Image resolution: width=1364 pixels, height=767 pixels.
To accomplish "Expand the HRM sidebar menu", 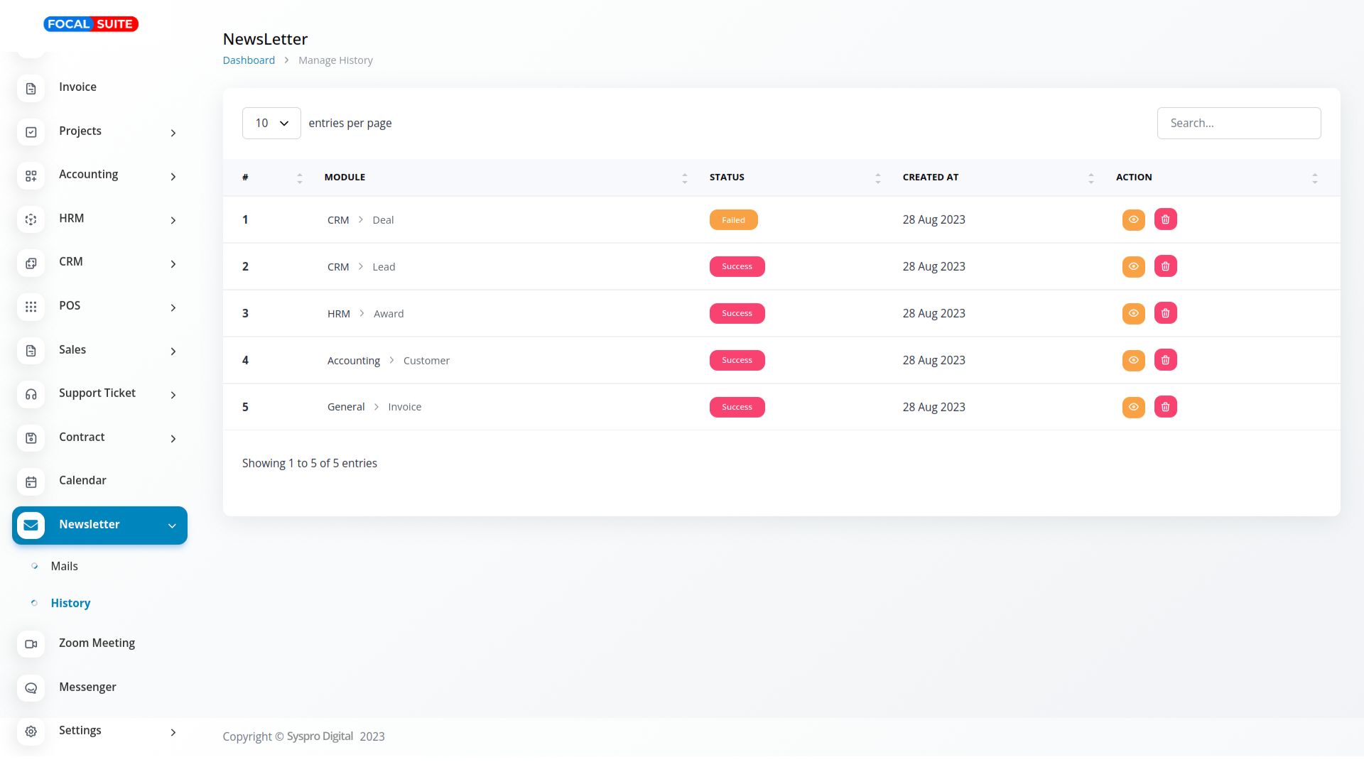I will pyautogui.click(x=173, y=220).
